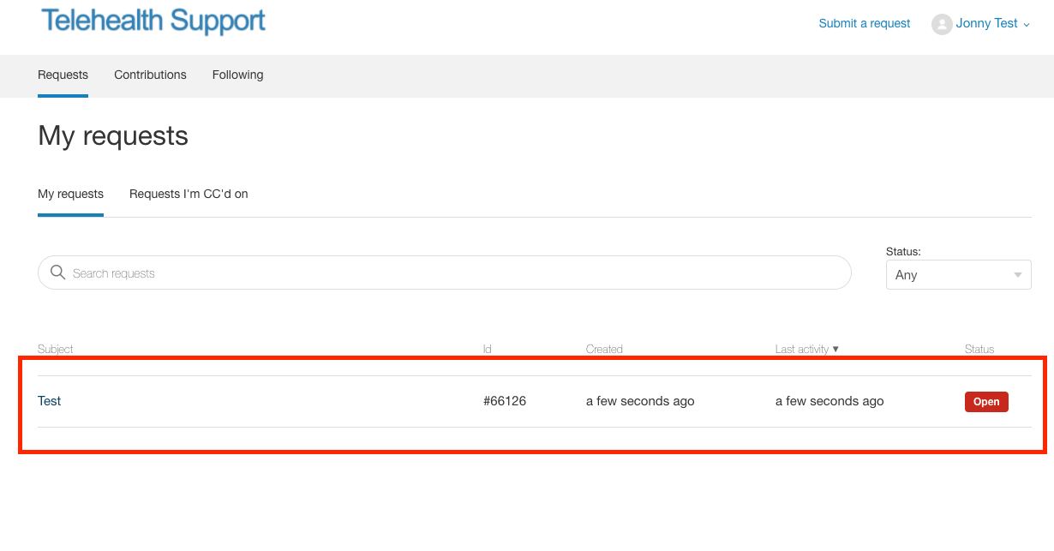Click the Open status badge

tap(986, 401)
